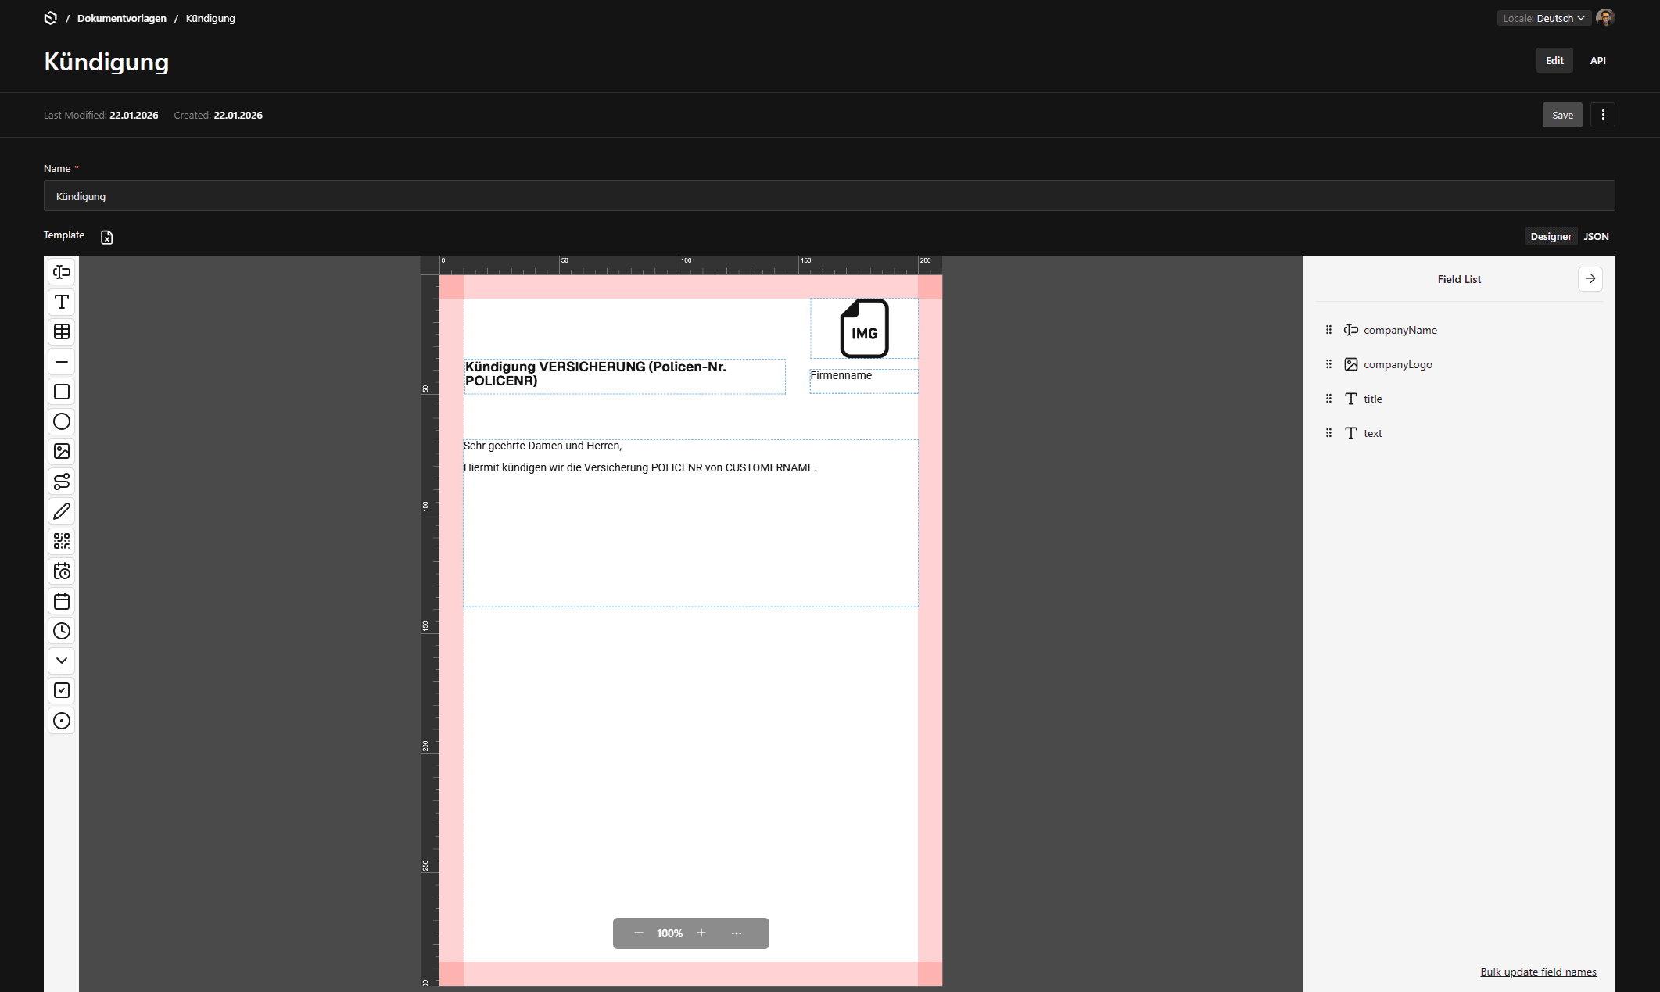Switch to the JSON view of the template
This screenshot has width=1660, height=992.
coord(1597,236)
